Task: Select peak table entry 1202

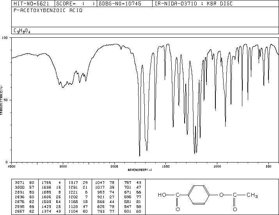Action: [x=73, y=197]
